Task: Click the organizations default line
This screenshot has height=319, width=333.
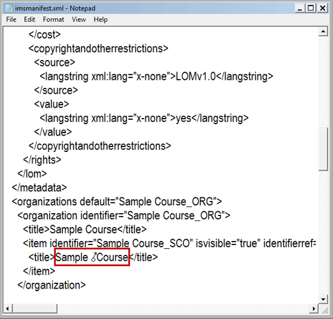Action: (117, 202)
